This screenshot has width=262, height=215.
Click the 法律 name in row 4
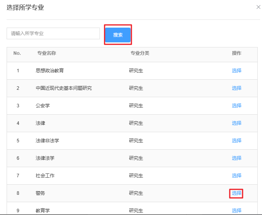pos(40,123)
